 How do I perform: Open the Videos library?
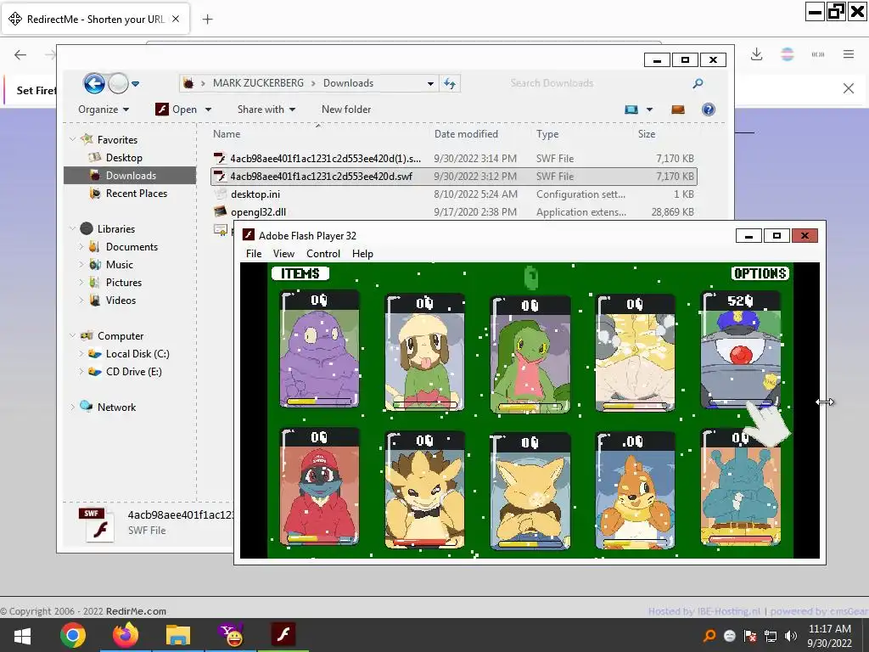(121, 300)
